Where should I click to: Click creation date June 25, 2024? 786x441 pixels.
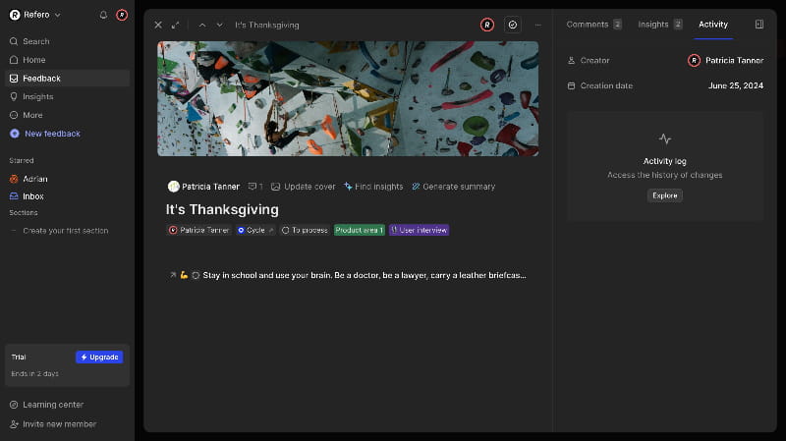[x=735, y=85]
